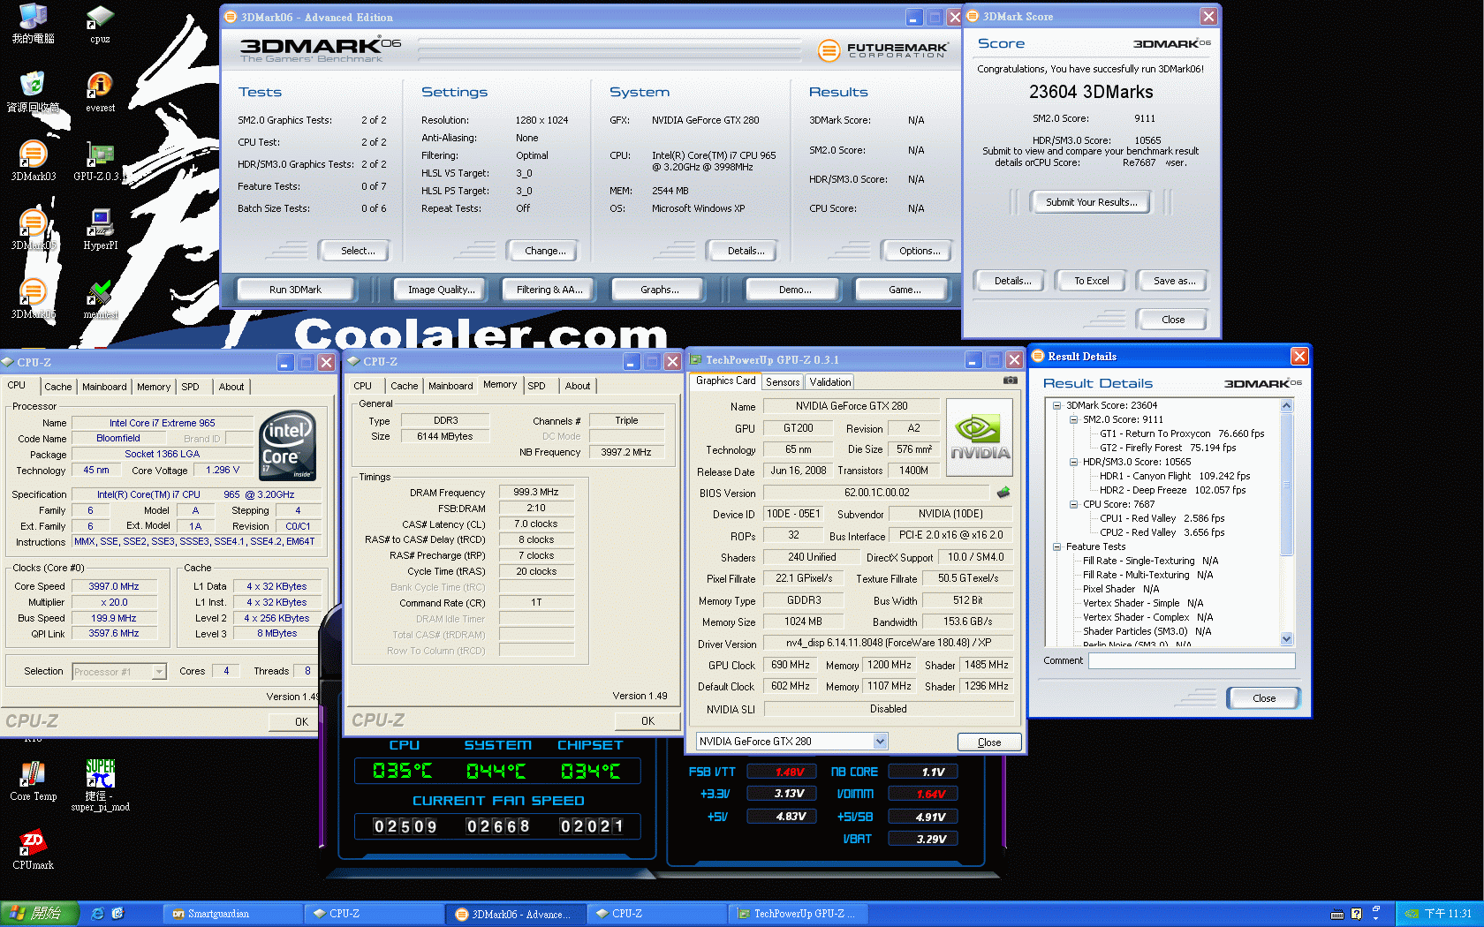Image resolution: width=1484 pixels, height=927 pixels.
Task: Open Filtering & AA options
Action: tap(549, 290)
